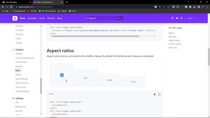Copy Aspect ratios code to clipboard
The width and height of the screenshot is (210, 118).
[x=159, y=94]
